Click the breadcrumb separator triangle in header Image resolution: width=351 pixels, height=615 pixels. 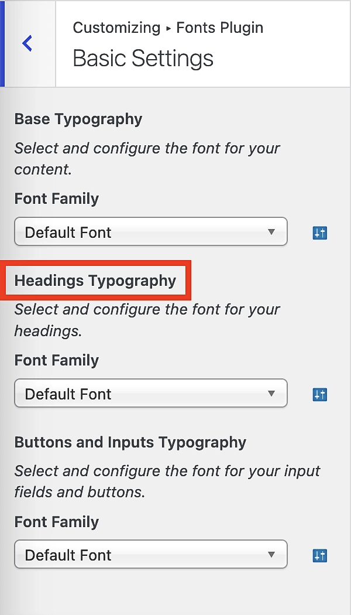(x=168, y=28)
